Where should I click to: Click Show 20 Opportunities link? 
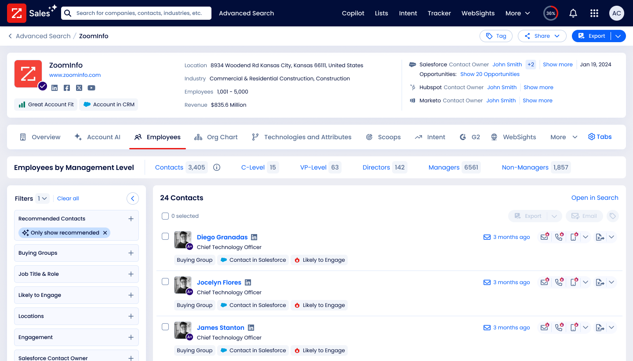click(x=490, y=74)
